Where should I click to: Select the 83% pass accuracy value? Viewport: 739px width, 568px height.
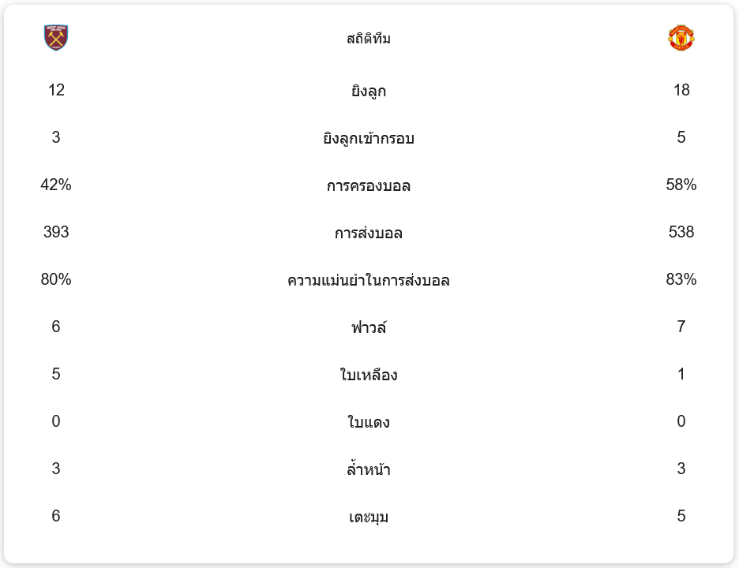[681, 279]
